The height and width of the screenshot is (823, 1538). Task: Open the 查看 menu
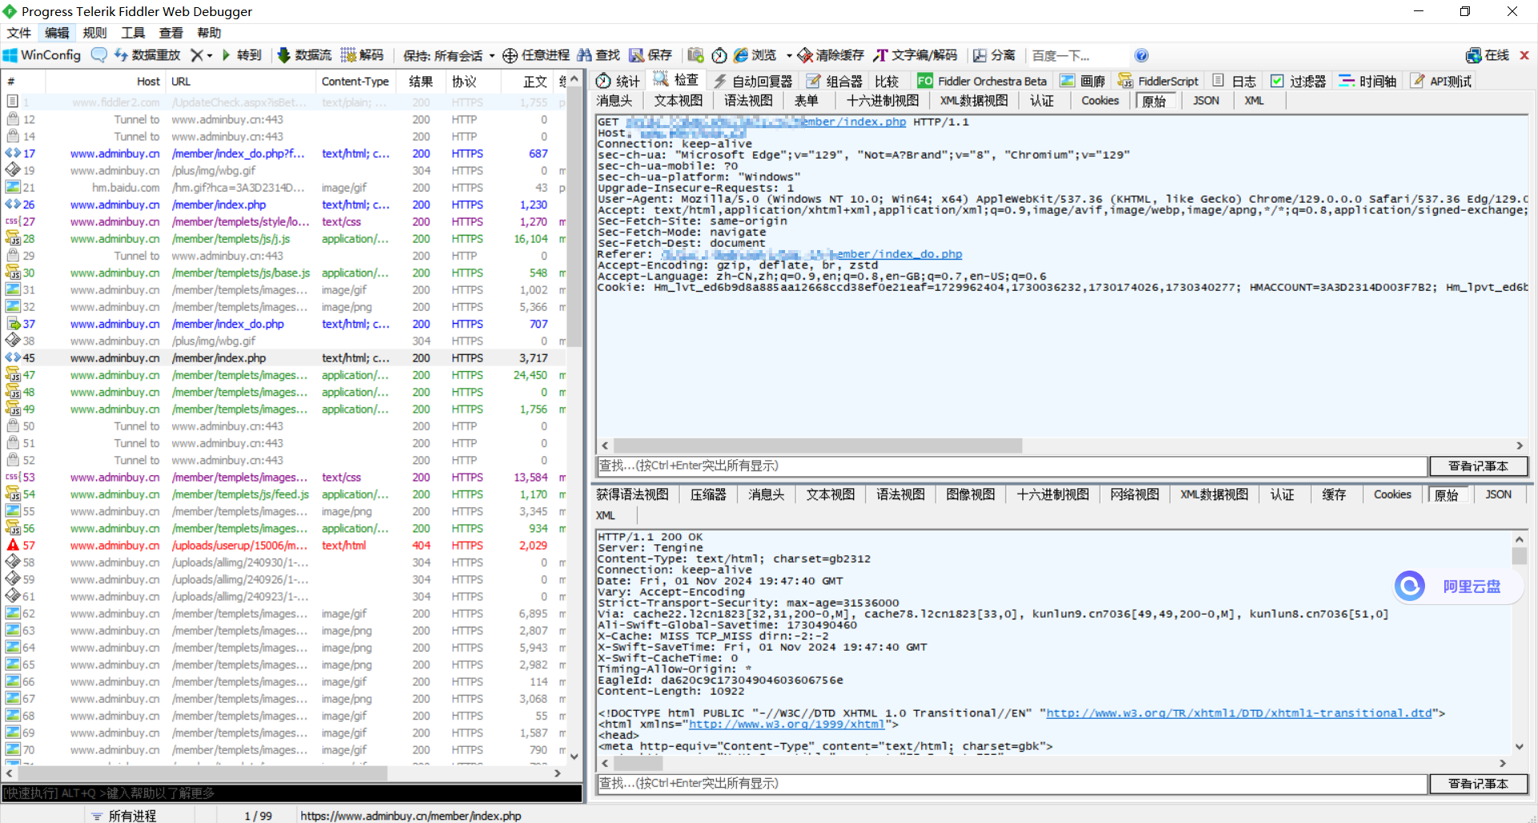[x=171, y=33]
